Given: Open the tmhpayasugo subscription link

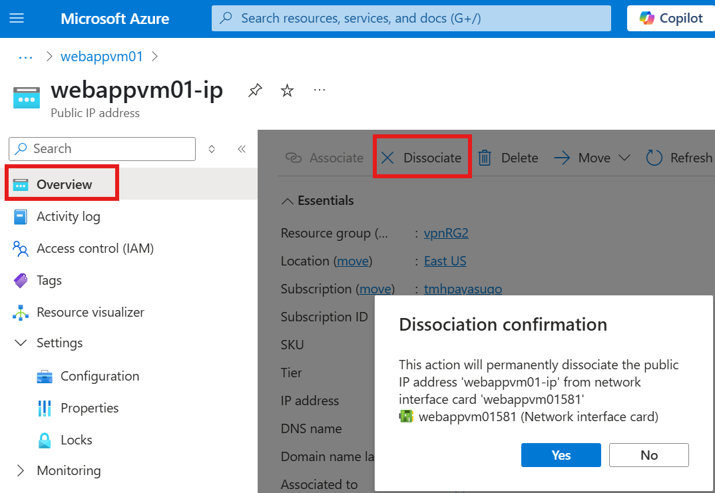Looking at the screenshot, I should pyautogui.click(x=463, y=289).
